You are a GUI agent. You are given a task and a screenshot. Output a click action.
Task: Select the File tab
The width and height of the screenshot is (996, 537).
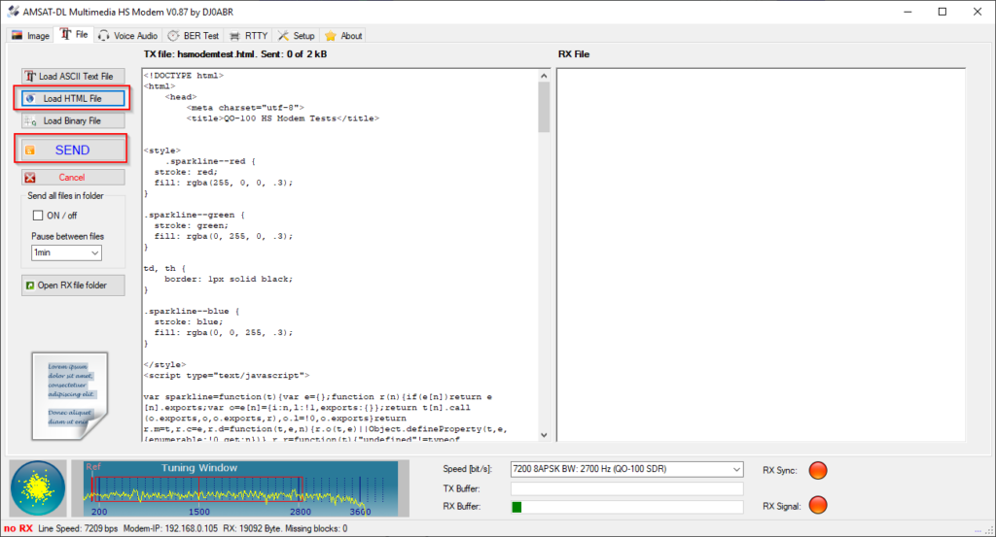[x=74, y=35]
